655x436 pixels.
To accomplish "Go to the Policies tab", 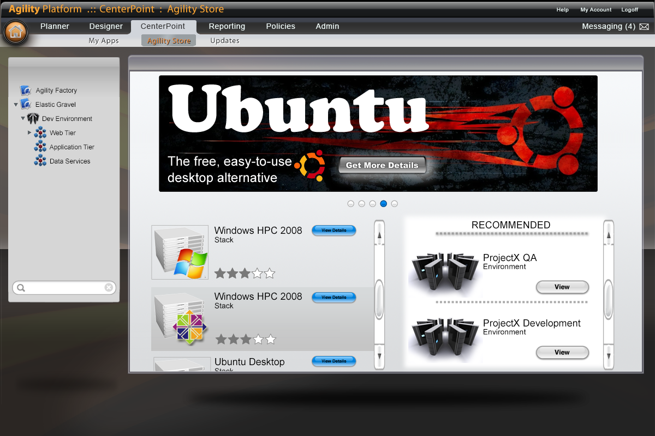I will coord(281,26).
